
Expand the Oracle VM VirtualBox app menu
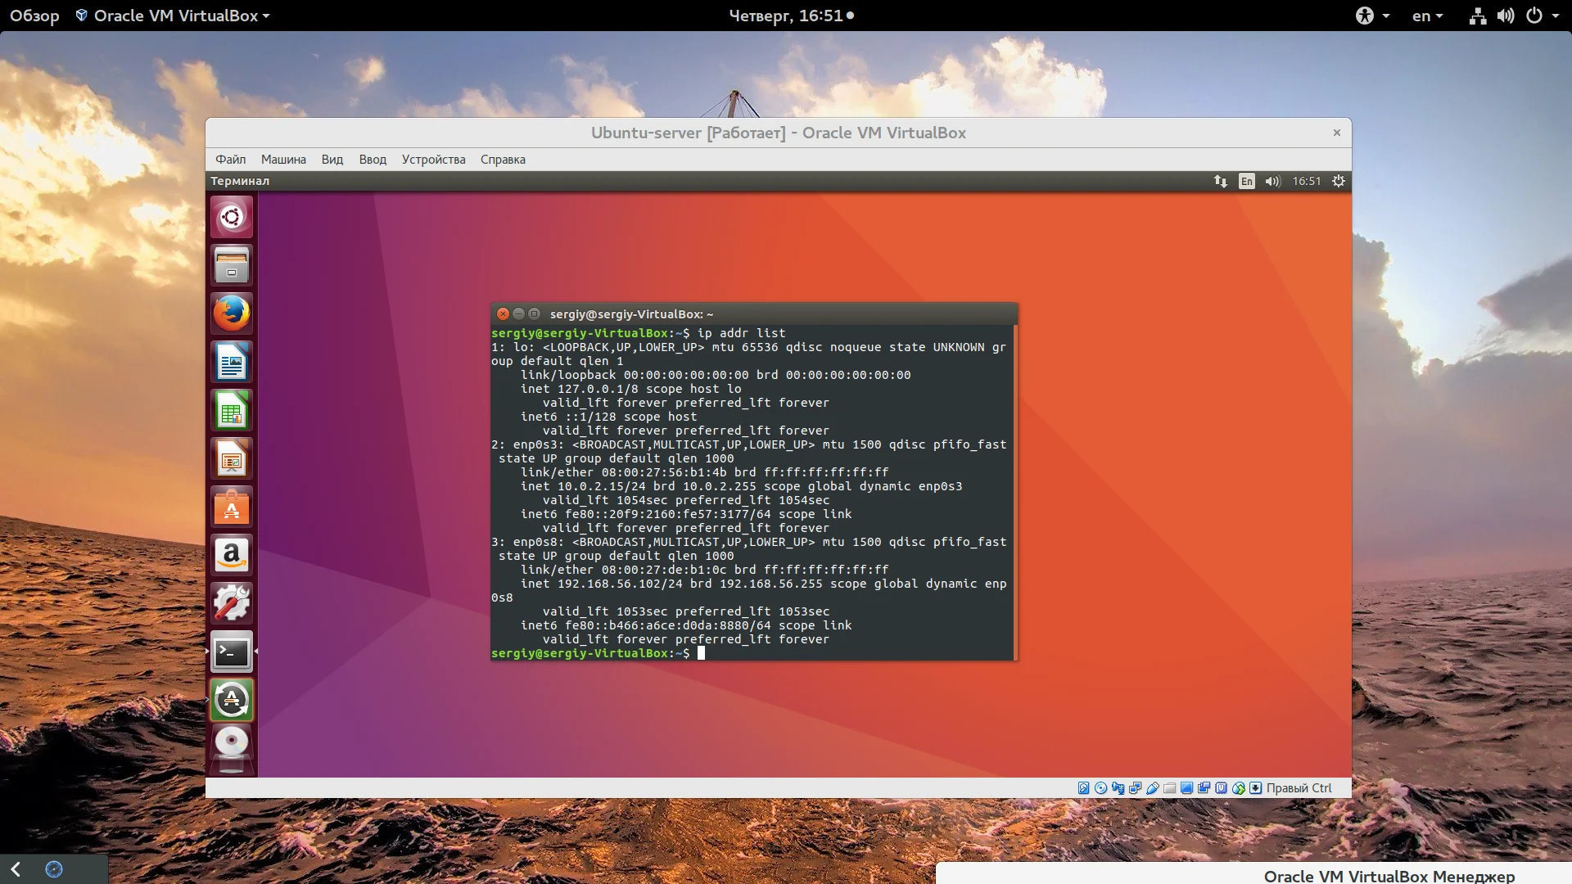click(173, 16)
